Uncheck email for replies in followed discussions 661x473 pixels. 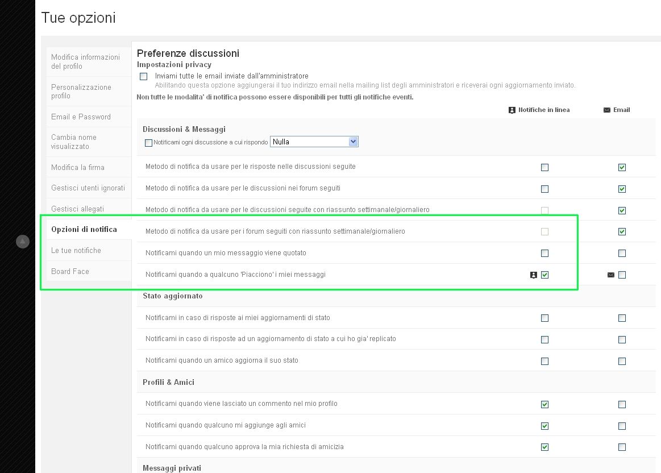[622, 168]
